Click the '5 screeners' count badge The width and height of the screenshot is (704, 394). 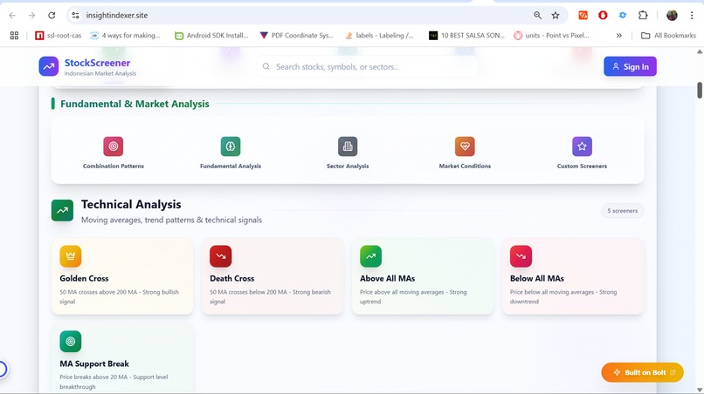tap(622, 211)
